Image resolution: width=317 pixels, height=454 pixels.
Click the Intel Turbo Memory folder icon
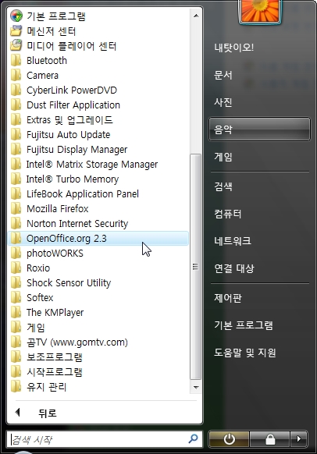[x=16, y=179]
